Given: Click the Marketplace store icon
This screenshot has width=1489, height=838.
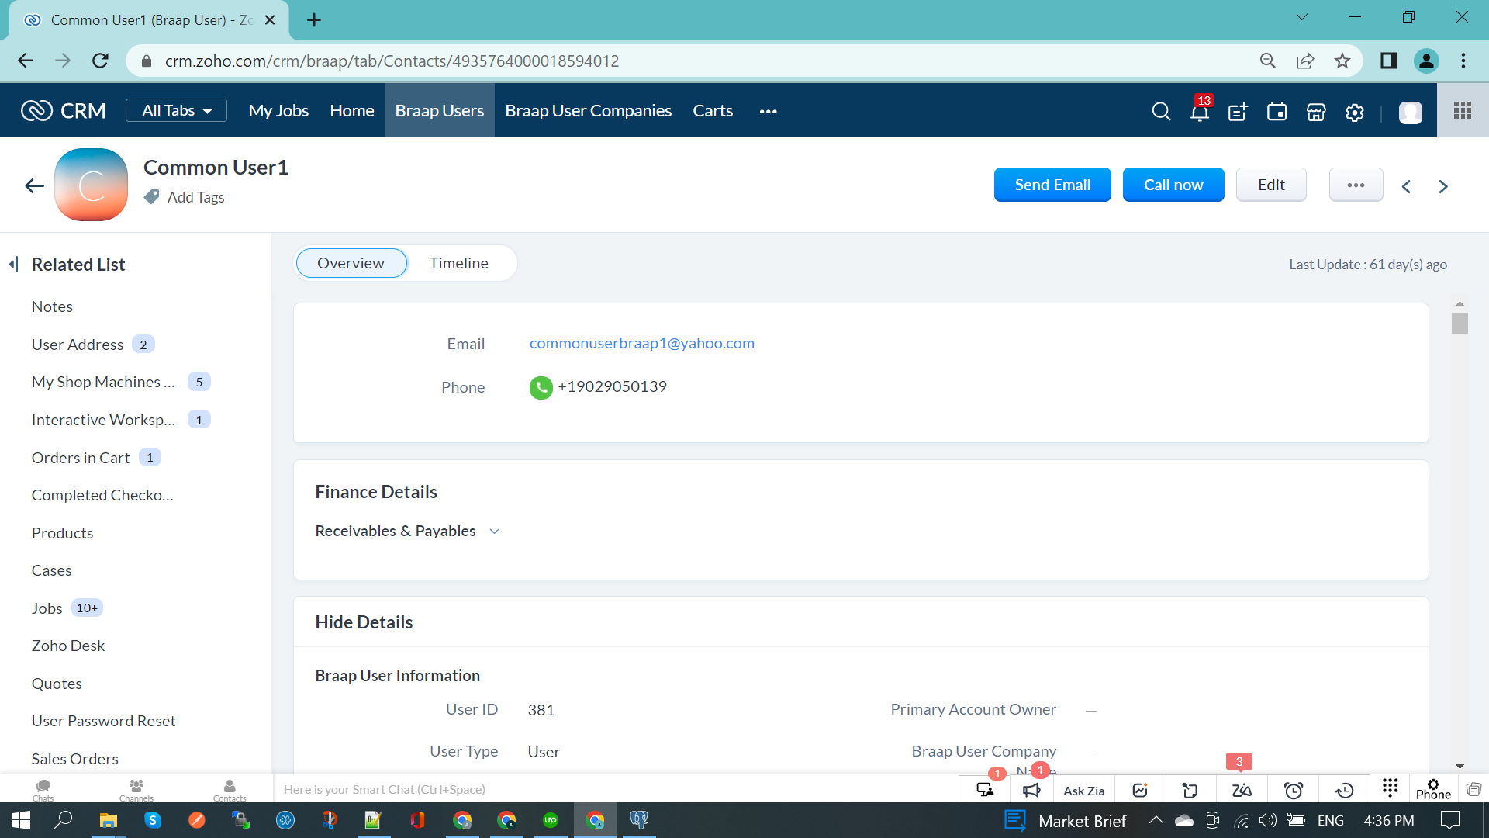Looking at the screenshot, I should (x=1316, y=112).
